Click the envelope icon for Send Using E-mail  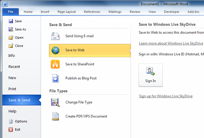[55, 36]
